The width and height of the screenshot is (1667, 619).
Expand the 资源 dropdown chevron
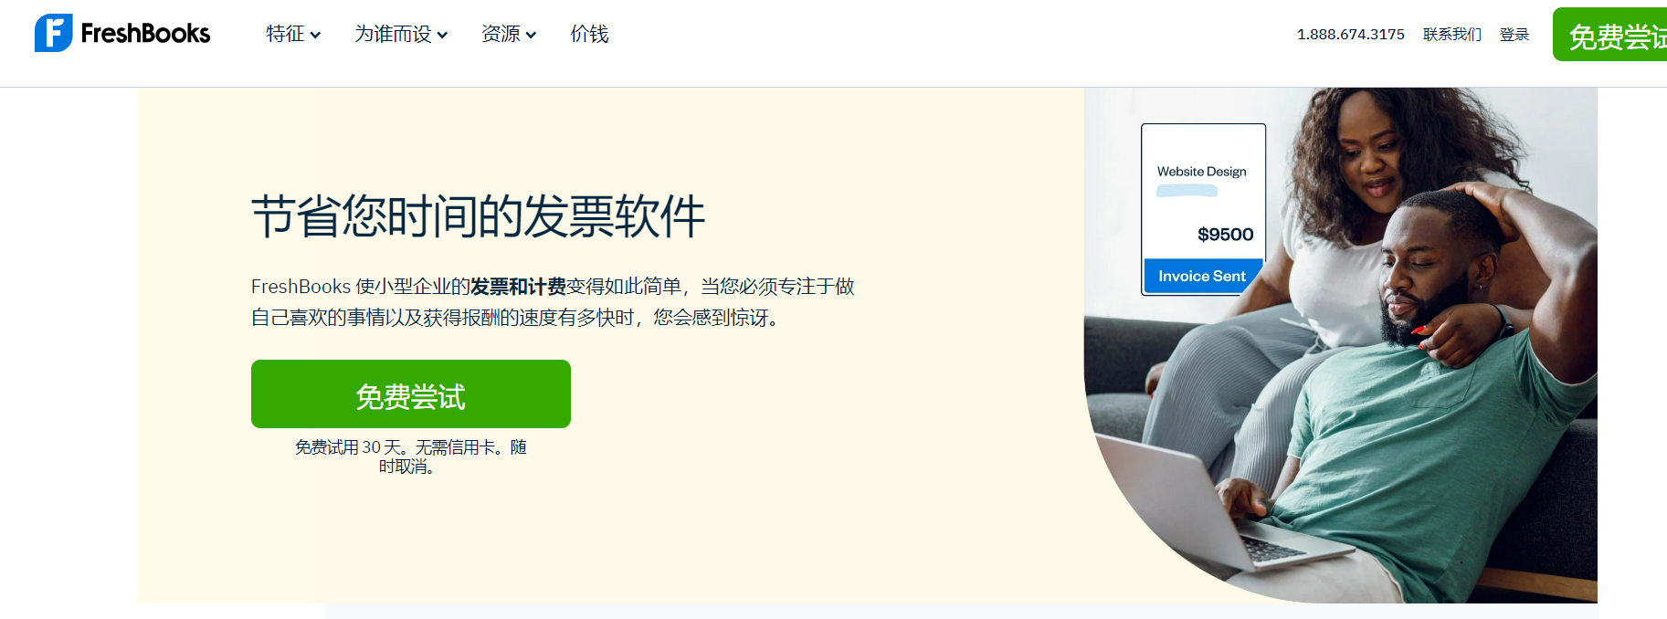[531, 36]
